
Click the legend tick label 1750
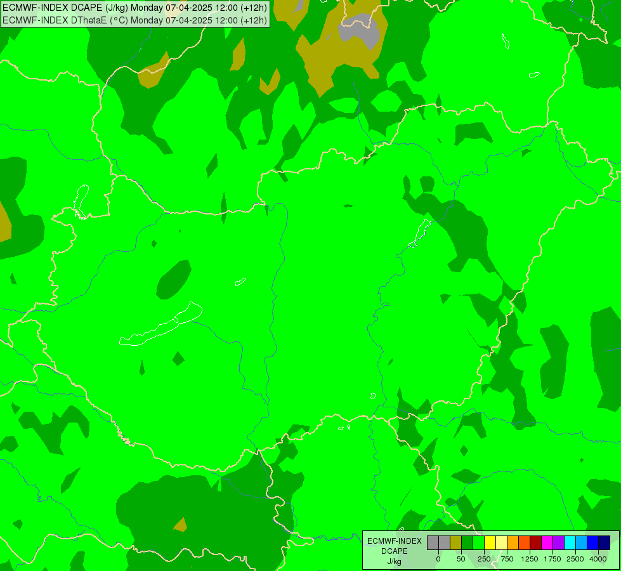tap(552, 559)
